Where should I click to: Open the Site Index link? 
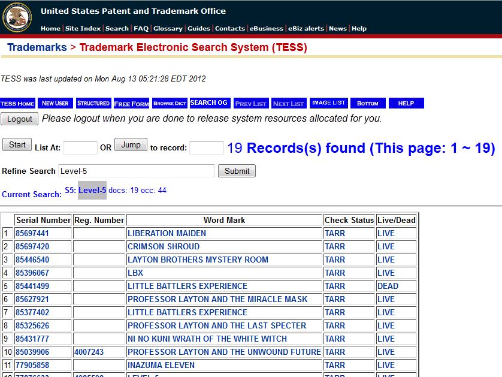point(83,29)
